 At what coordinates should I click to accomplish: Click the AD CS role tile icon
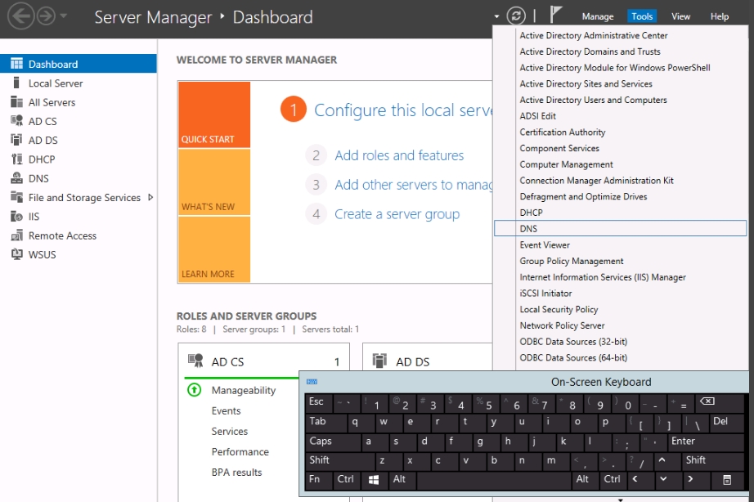195,361
